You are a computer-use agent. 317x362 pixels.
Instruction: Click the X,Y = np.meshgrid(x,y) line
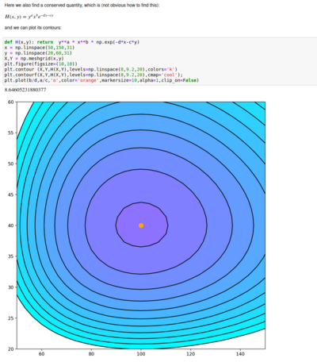point(34,59)
